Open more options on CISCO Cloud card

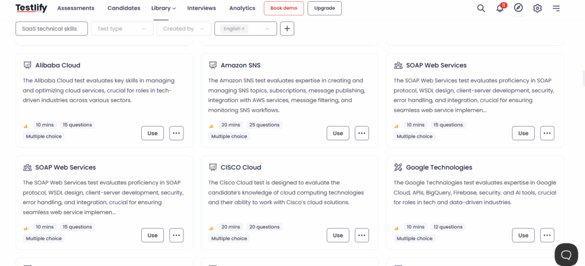(362, 235)
